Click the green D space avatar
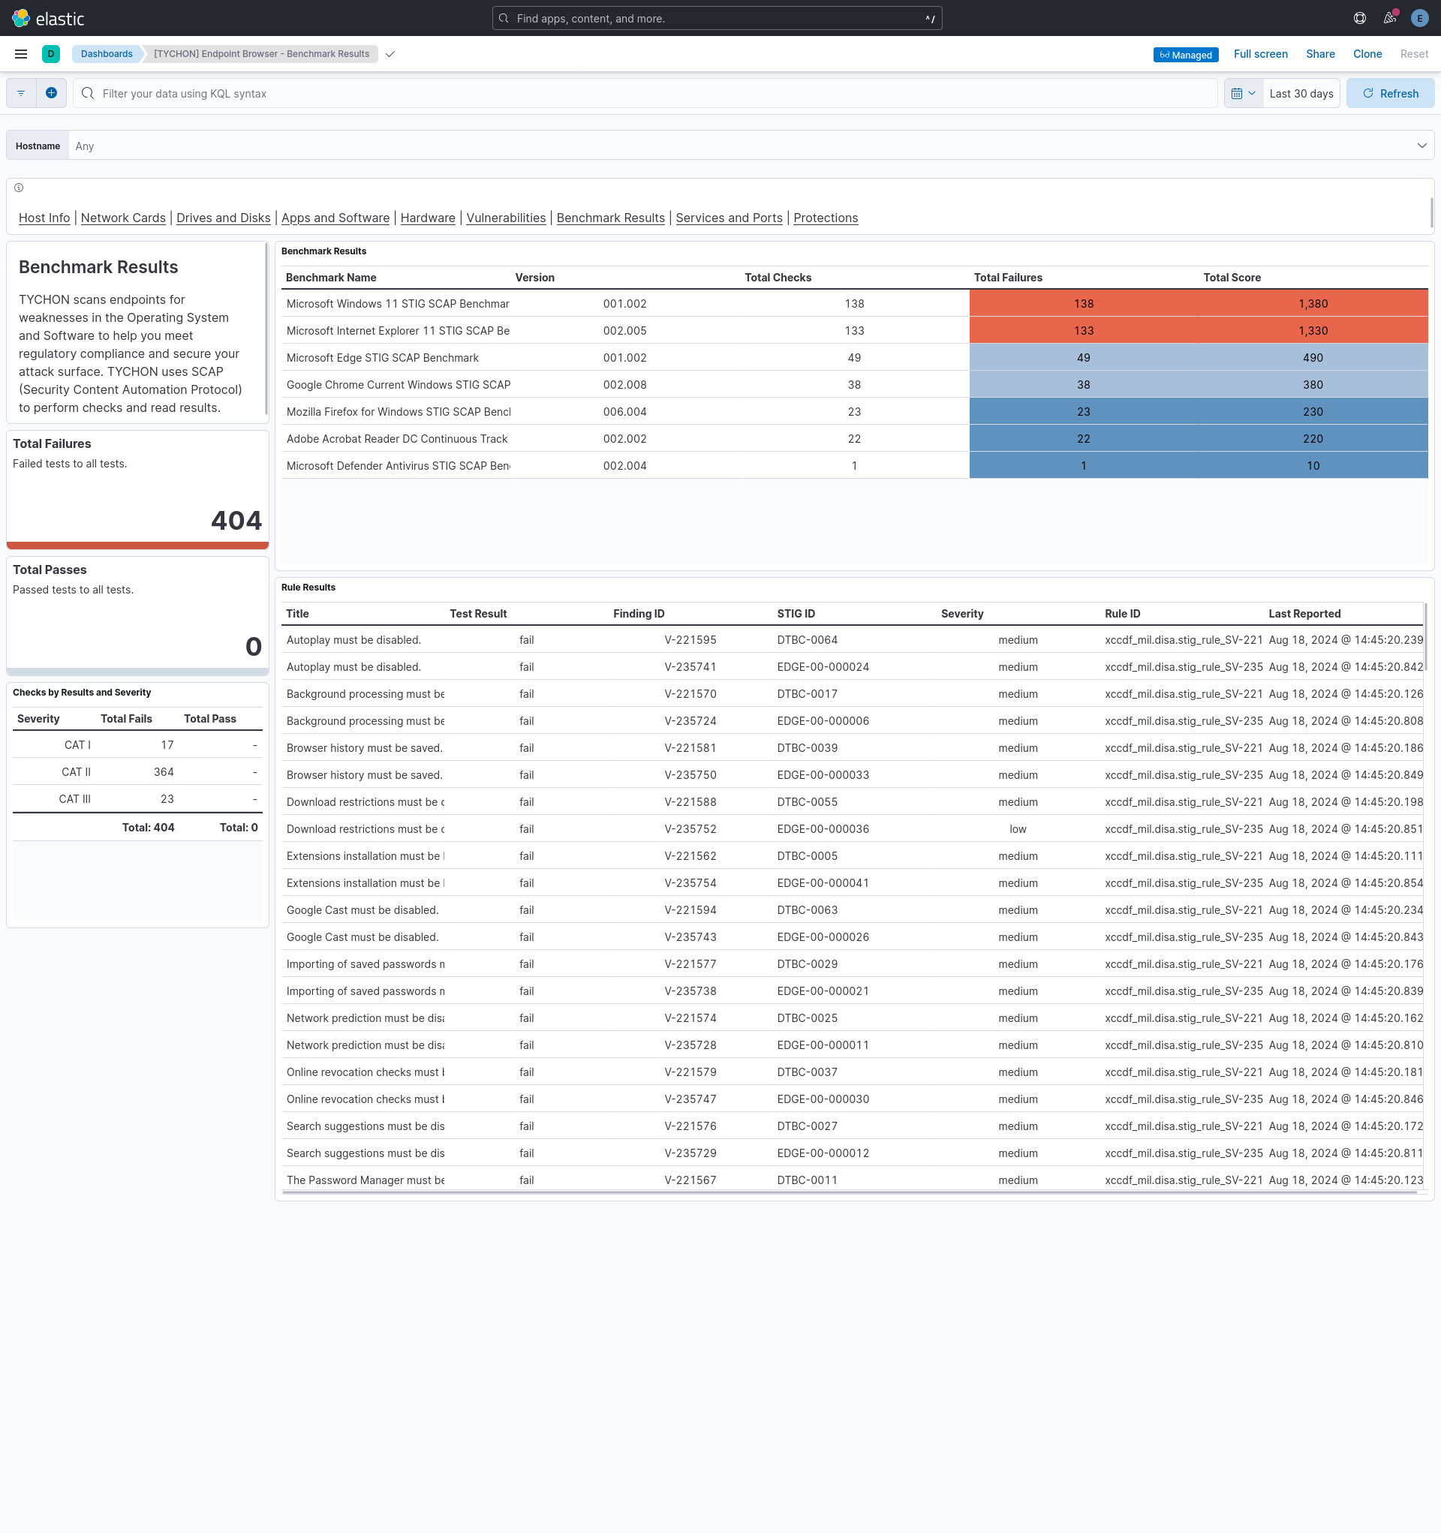1441x1533 pixels. pos(51,54)
